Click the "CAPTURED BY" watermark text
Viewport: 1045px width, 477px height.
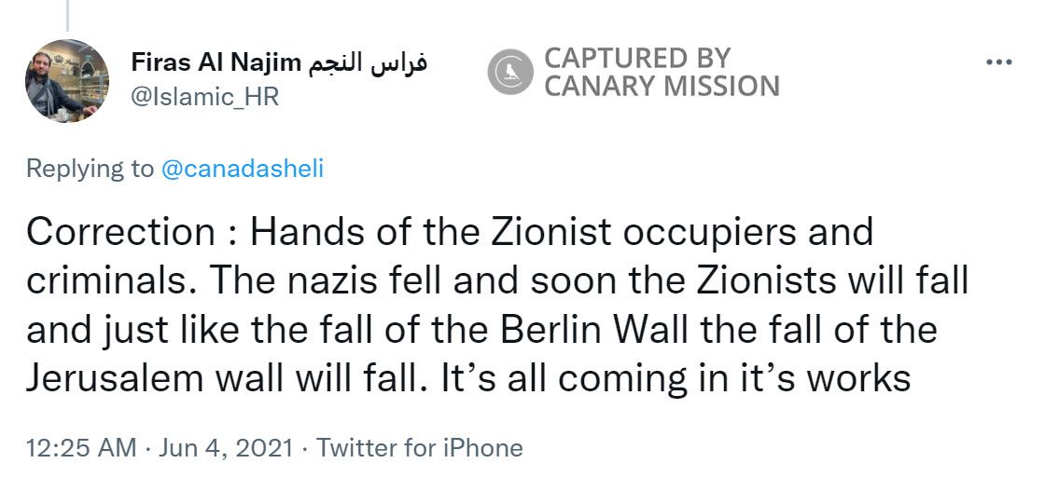[x=637, y=58]
